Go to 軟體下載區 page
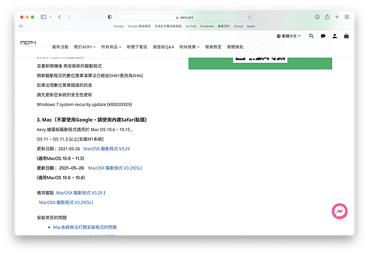 [x=137, y=47]
